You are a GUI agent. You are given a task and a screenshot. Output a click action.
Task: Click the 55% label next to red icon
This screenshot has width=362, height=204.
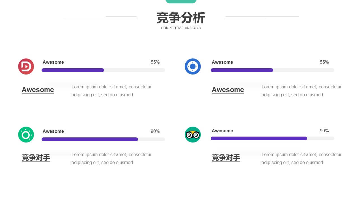point(155,62)
